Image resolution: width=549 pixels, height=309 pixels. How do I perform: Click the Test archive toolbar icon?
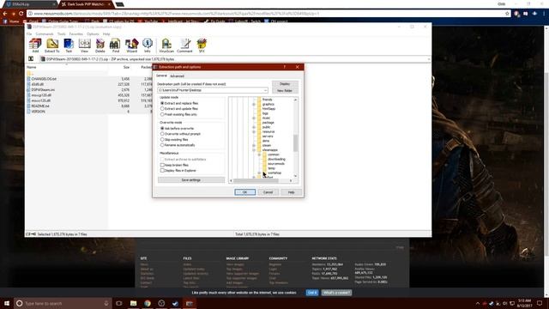(x=69, y=45)
